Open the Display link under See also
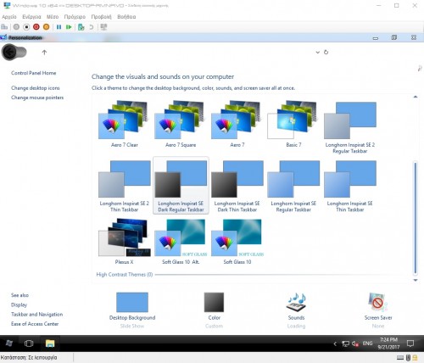 pos(19,304)
